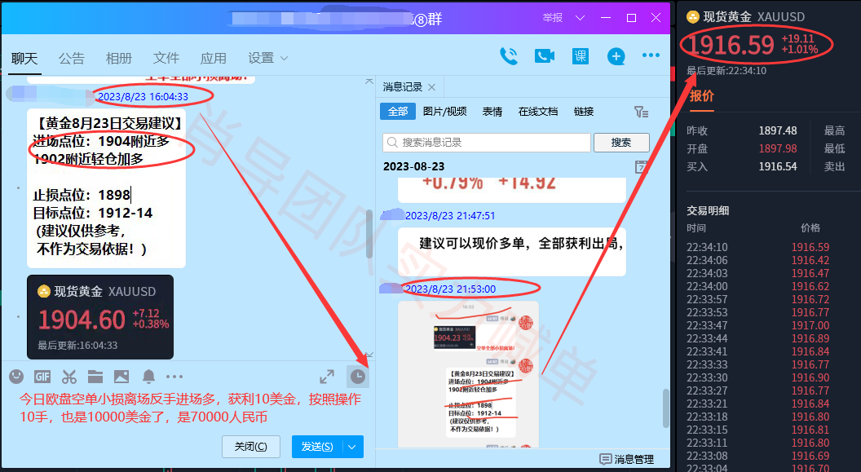Click the 关闭(C) button
861x472 pixels.
click(x=251, y=447)
